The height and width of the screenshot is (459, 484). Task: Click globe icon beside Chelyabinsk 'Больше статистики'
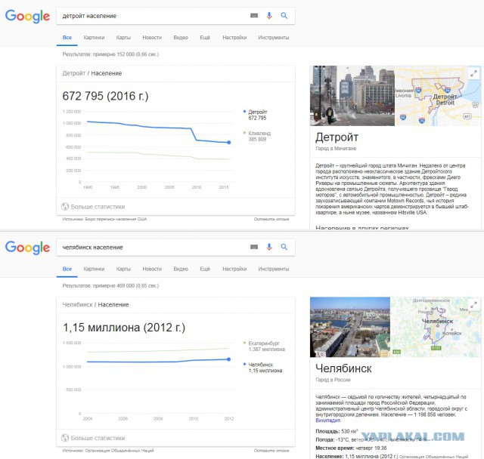coord(65,438)
